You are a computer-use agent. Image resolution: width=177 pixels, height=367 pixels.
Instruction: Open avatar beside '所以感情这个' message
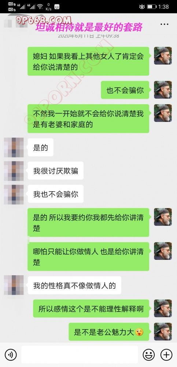[163, 309]
